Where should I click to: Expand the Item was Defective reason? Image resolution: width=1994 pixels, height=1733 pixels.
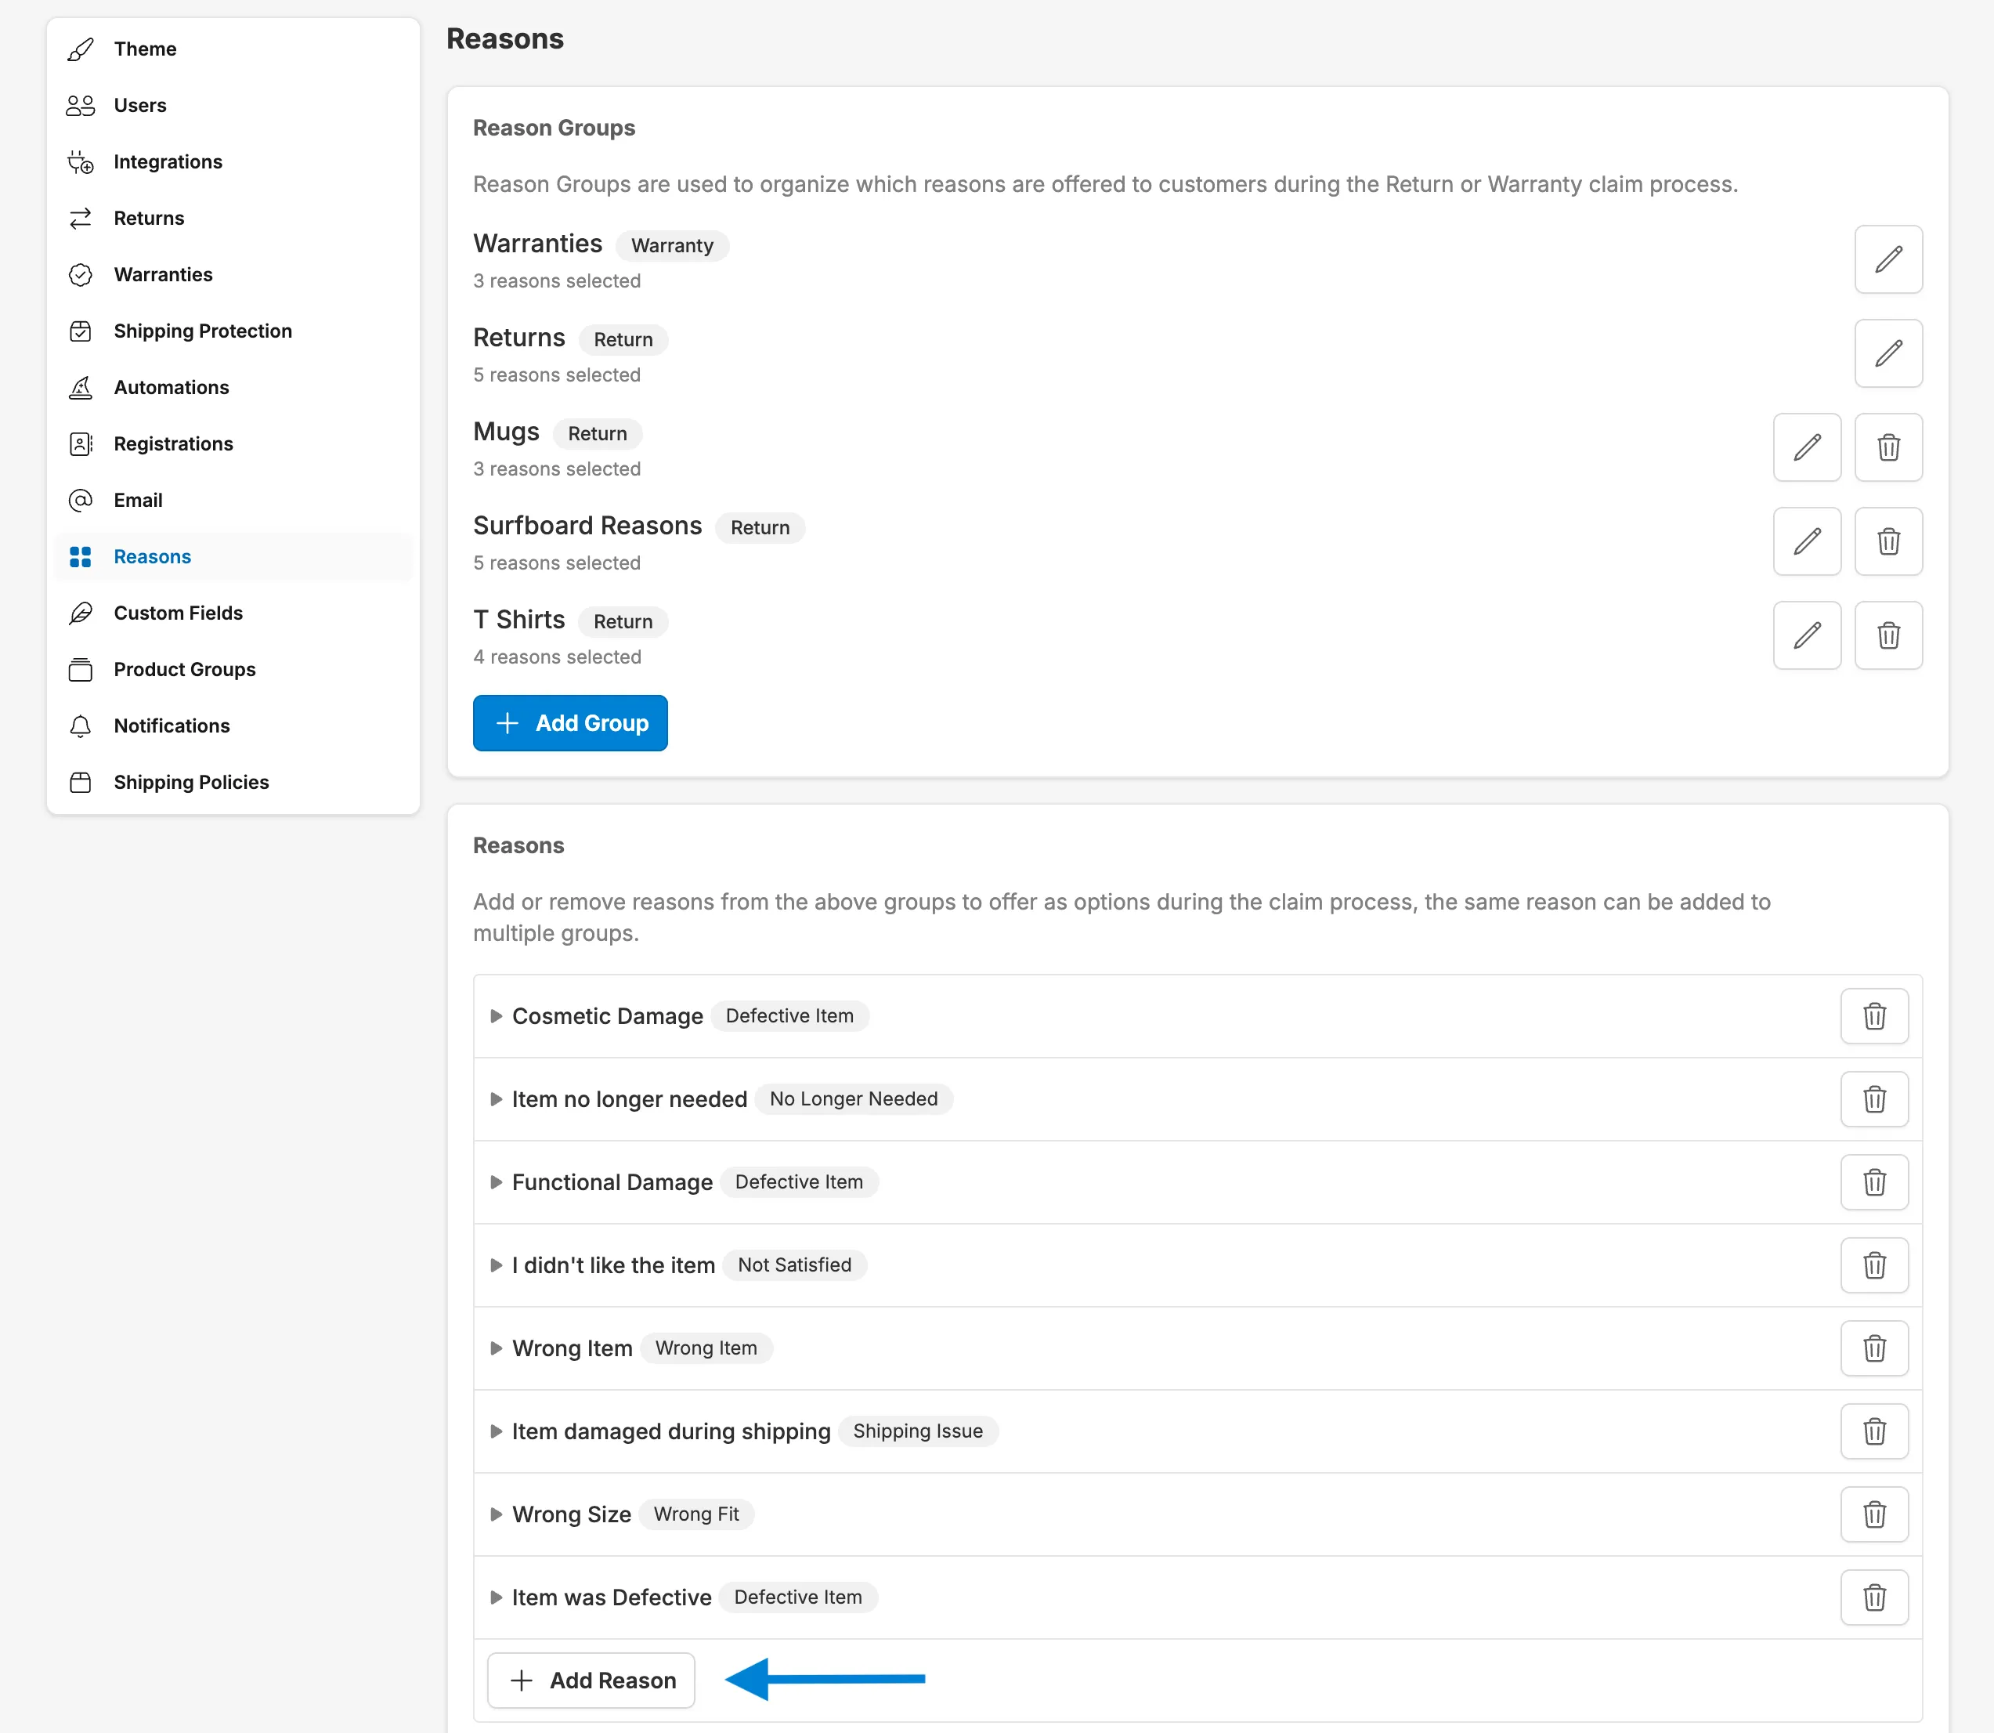tap(497, 1597)
